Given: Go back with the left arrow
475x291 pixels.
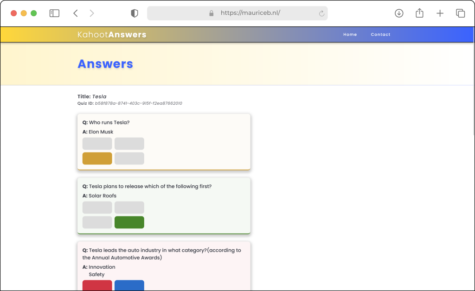Looking at the screenshot, I should 76,13.
